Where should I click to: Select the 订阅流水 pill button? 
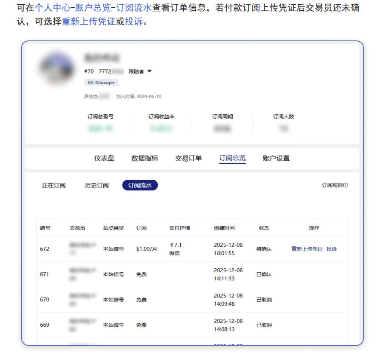(140, 185)
